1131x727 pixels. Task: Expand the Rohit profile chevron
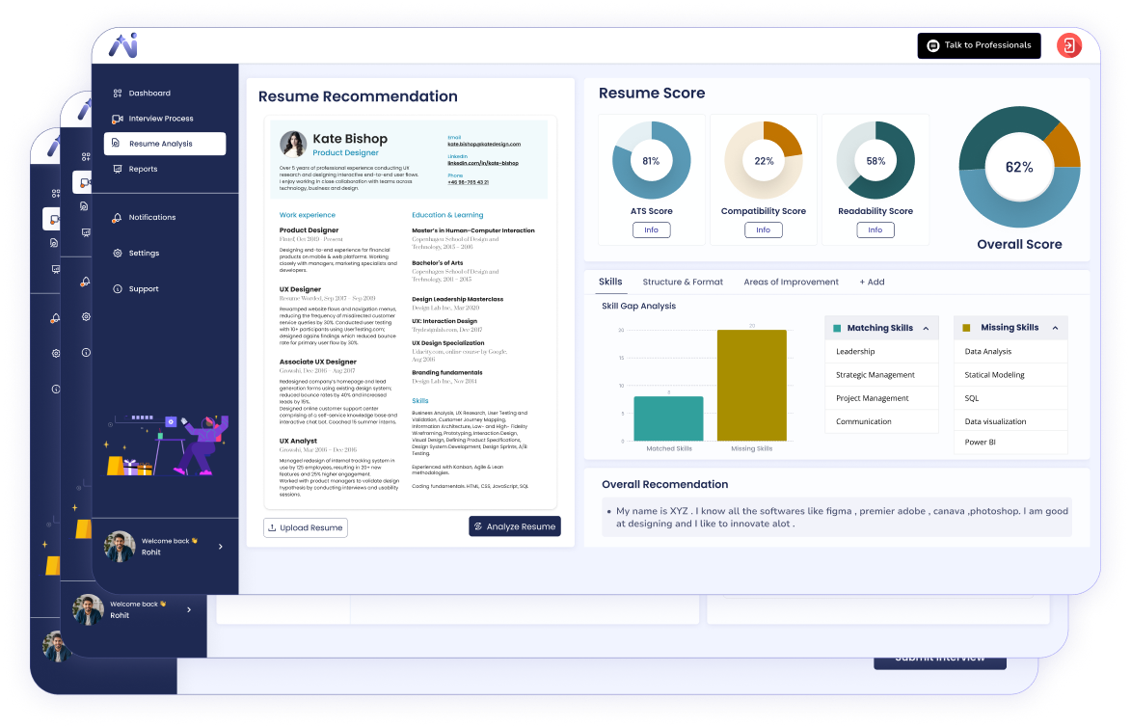(x=220, y=546)
